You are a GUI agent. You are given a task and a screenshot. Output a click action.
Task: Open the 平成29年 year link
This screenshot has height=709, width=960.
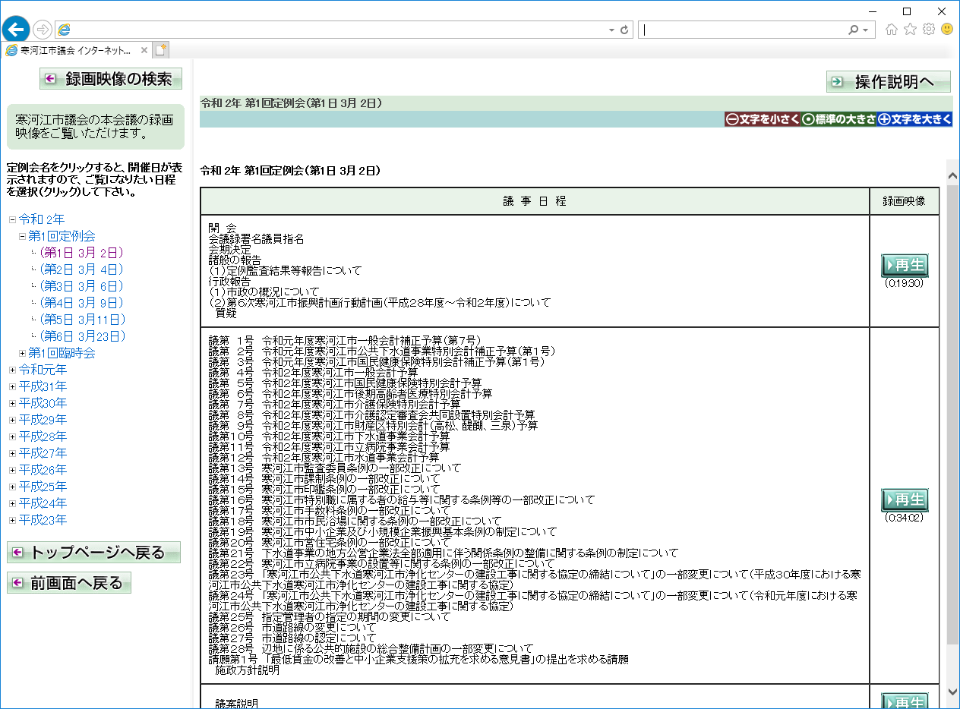[x=43, y=420]
